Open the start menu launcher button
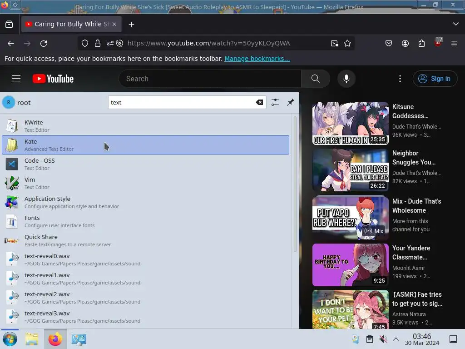The height and width of the screenshot is (349, 465). pyautogui.click(x=10, y=339)
